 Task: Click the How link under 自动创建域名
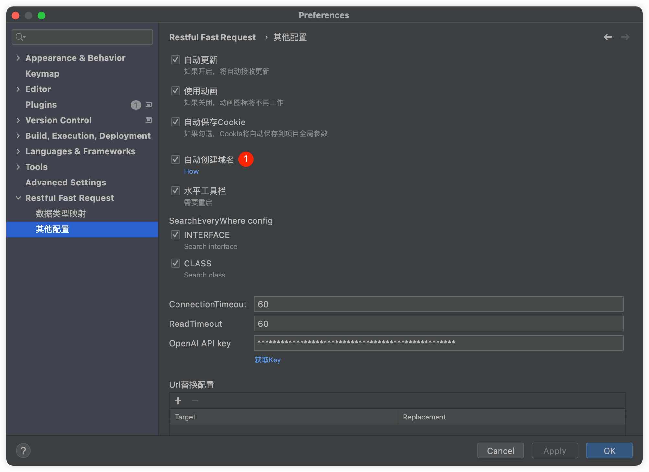point(191,171)
